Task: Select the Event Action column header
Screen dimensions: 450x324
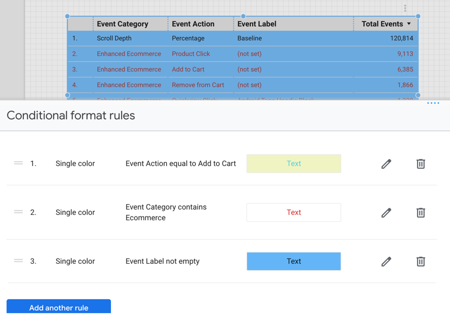Action: click(x=193, y=24)
